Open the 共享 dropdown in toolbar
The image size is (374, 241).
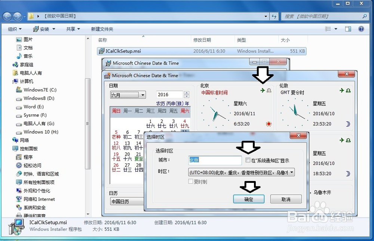[x=73, y=29]
